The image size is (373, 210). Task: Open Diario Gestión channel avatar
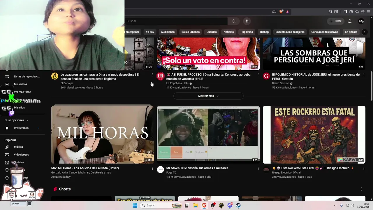(x=266, y=76)
